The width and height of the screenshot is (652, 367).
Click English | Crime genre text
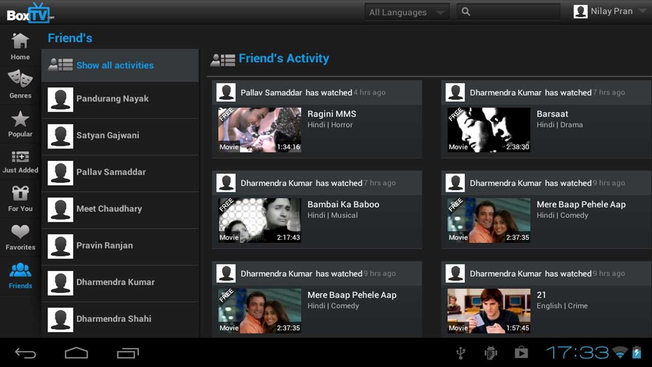[x=562, y=306]
